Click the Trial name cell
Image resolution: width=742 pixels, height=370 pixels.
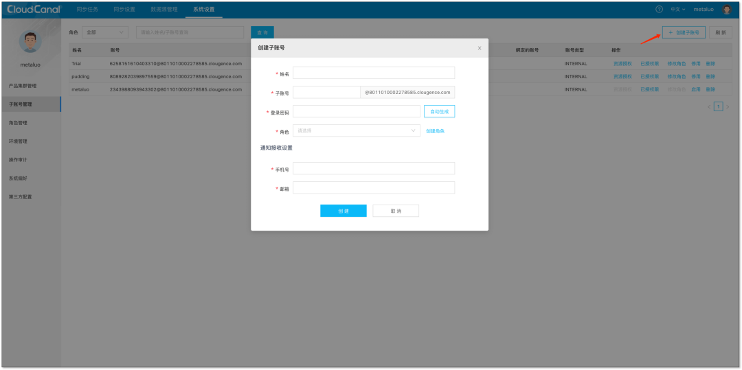tap(76, 63)
